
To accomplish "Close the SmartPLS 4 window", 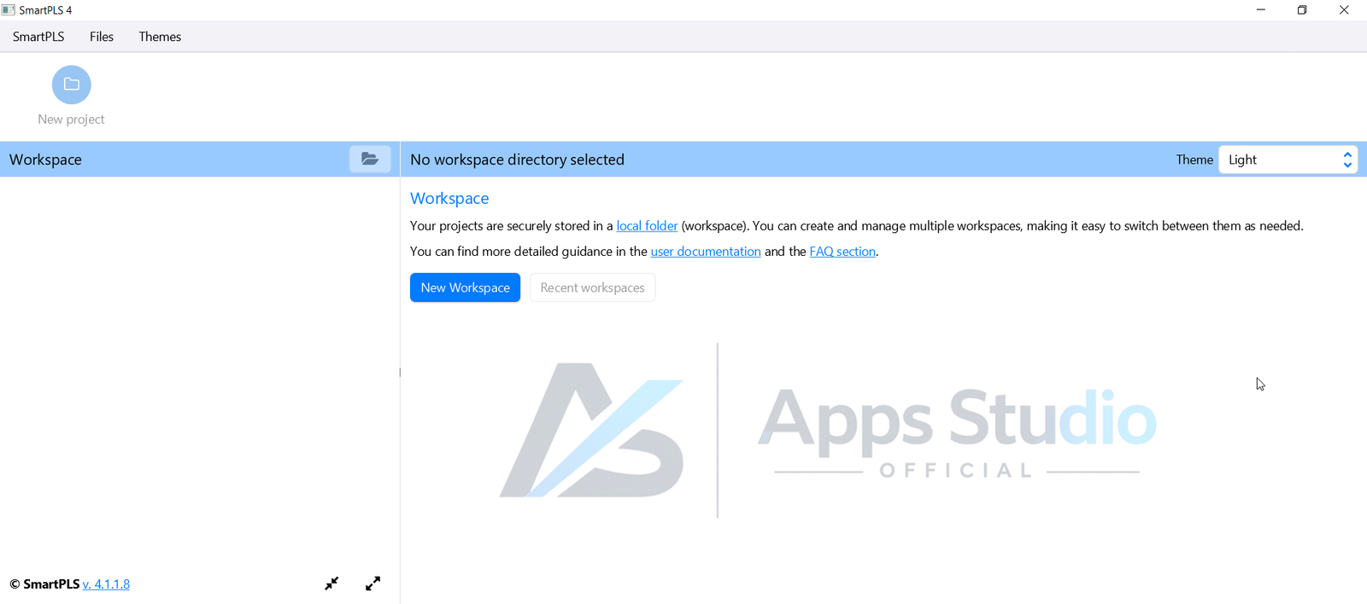I will click(x=1344, y=10).
